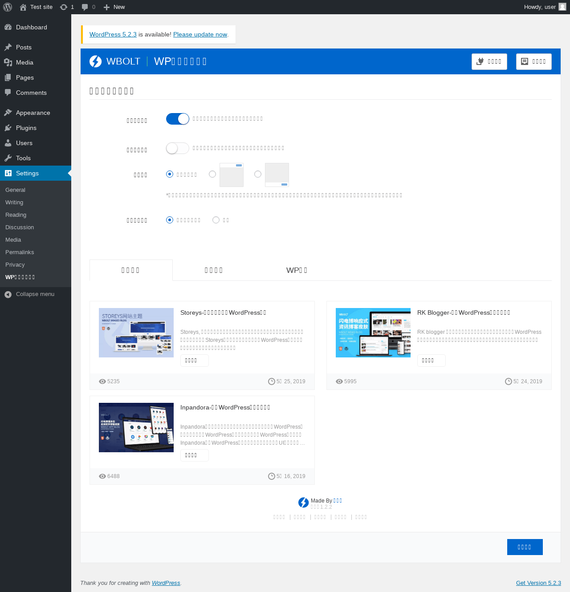Click the Comments speech-bubble icon in the sidebar
Viewport: 570px width, 592px height.
click(x=8, y=93)
